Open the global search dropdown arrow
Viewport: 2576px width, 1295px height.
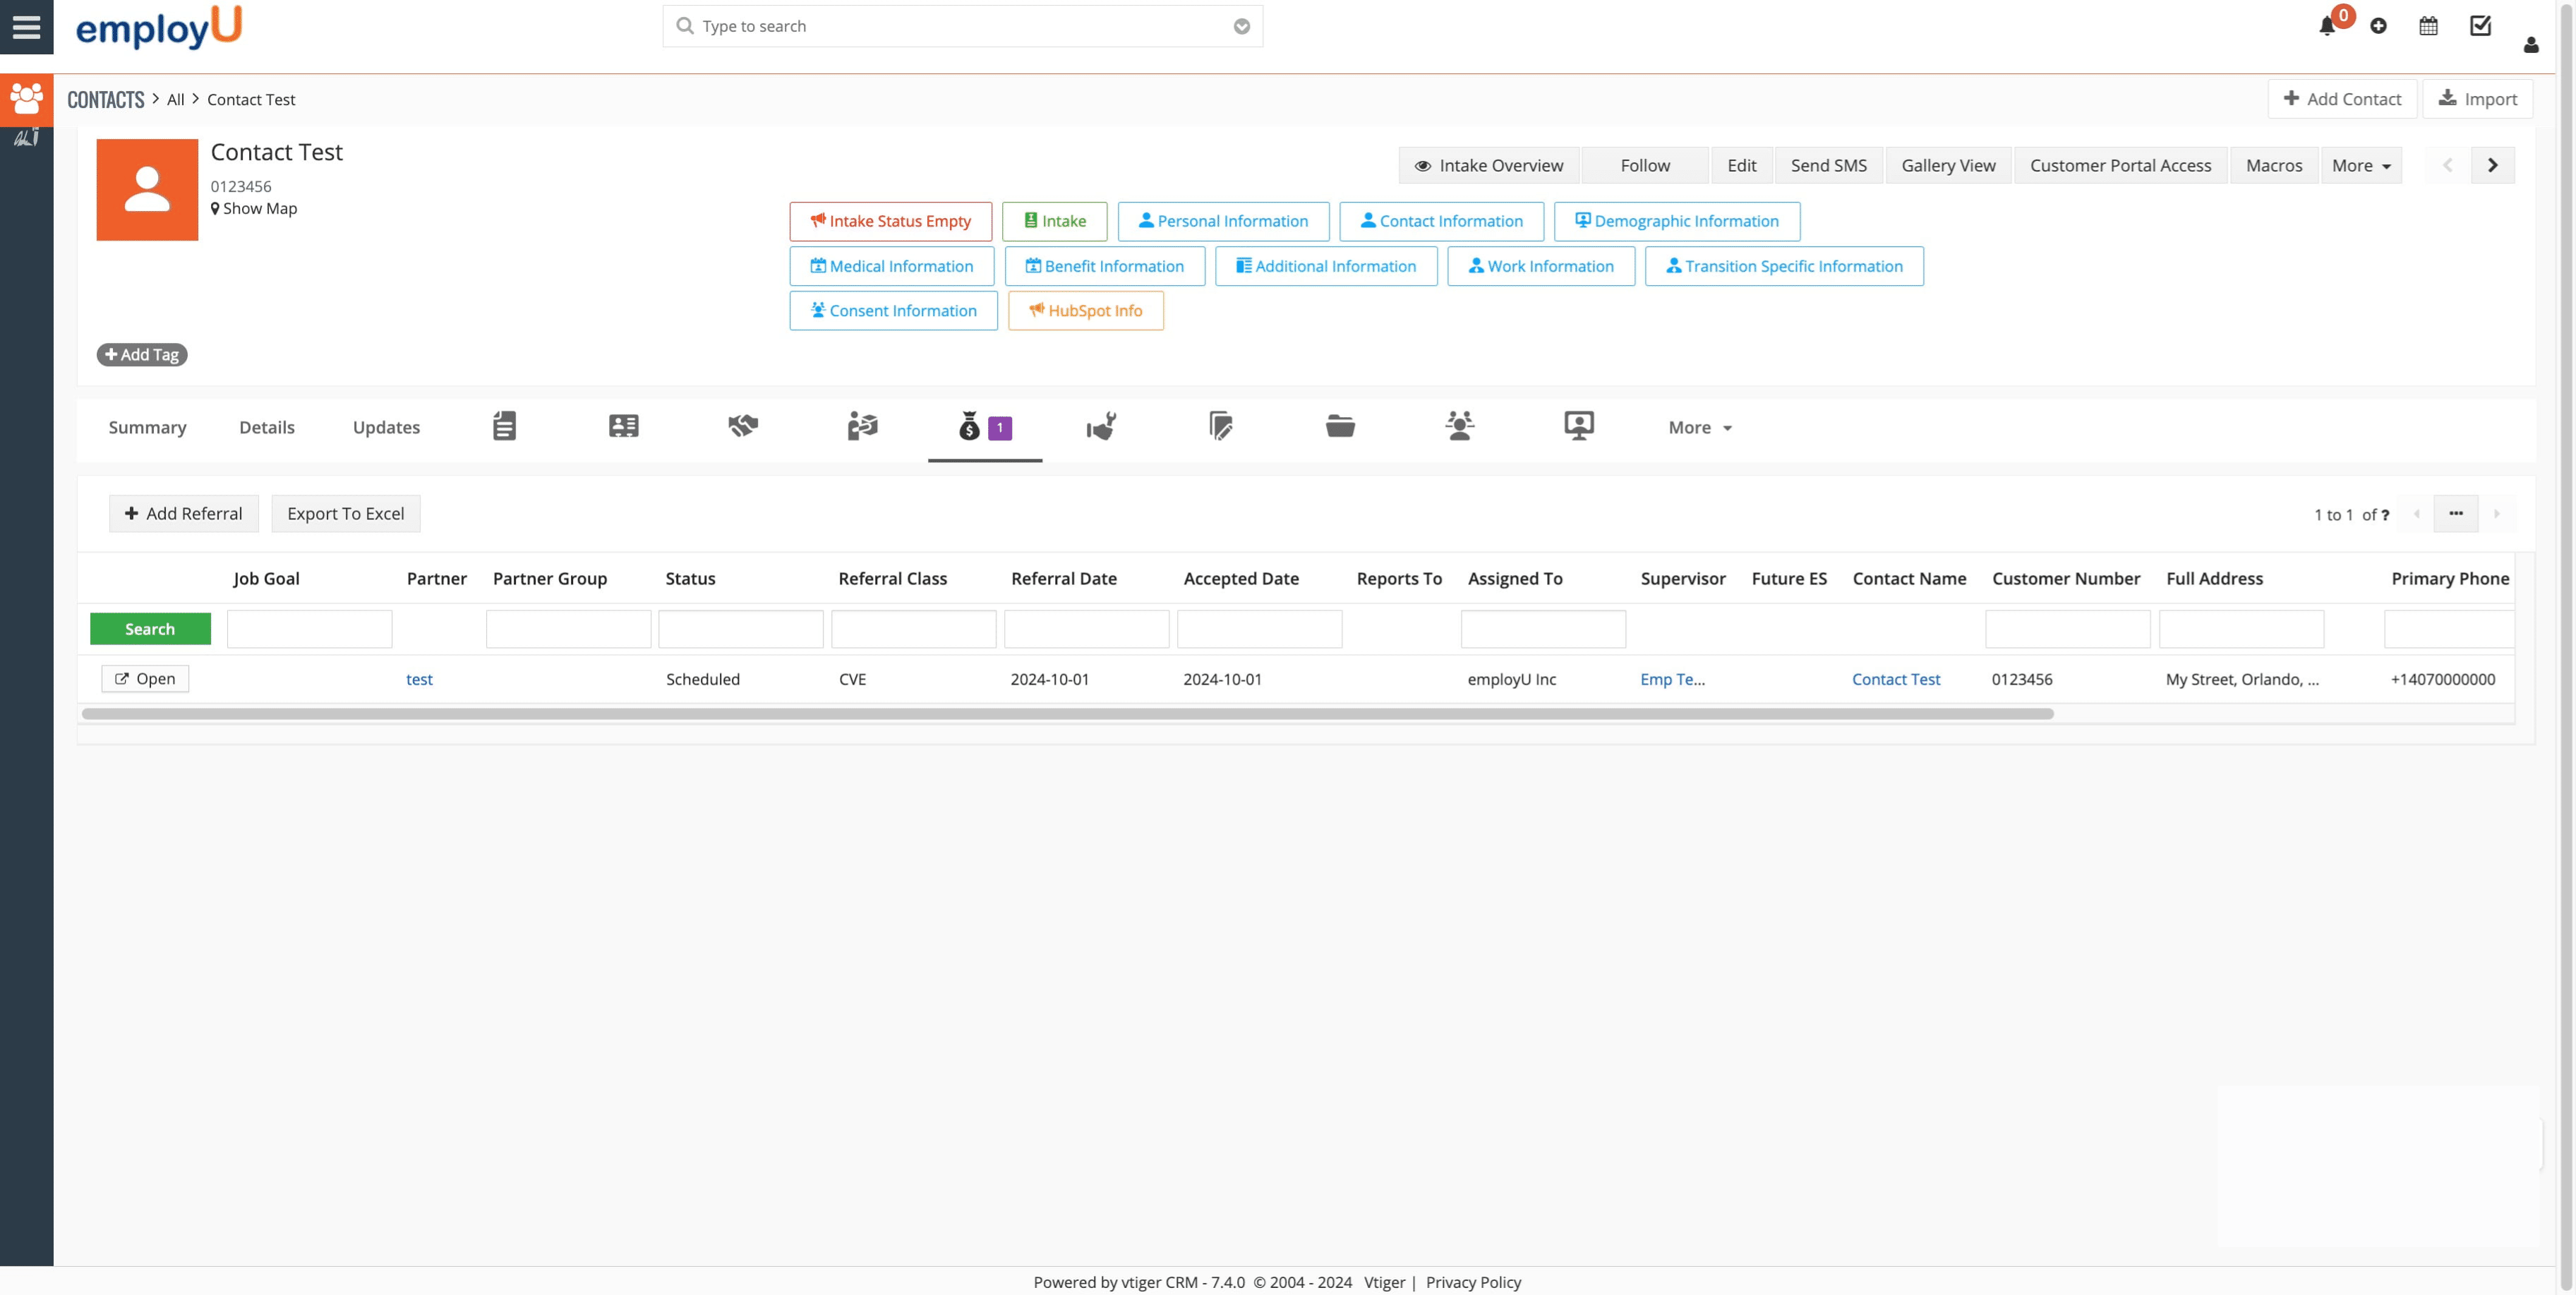click(1241, 27)
